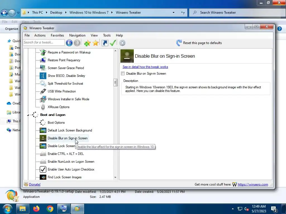This screenshot has height=214, width=286.
Task: Click the Explorer refresh button in address bar
Action: (x=183, y=13)
